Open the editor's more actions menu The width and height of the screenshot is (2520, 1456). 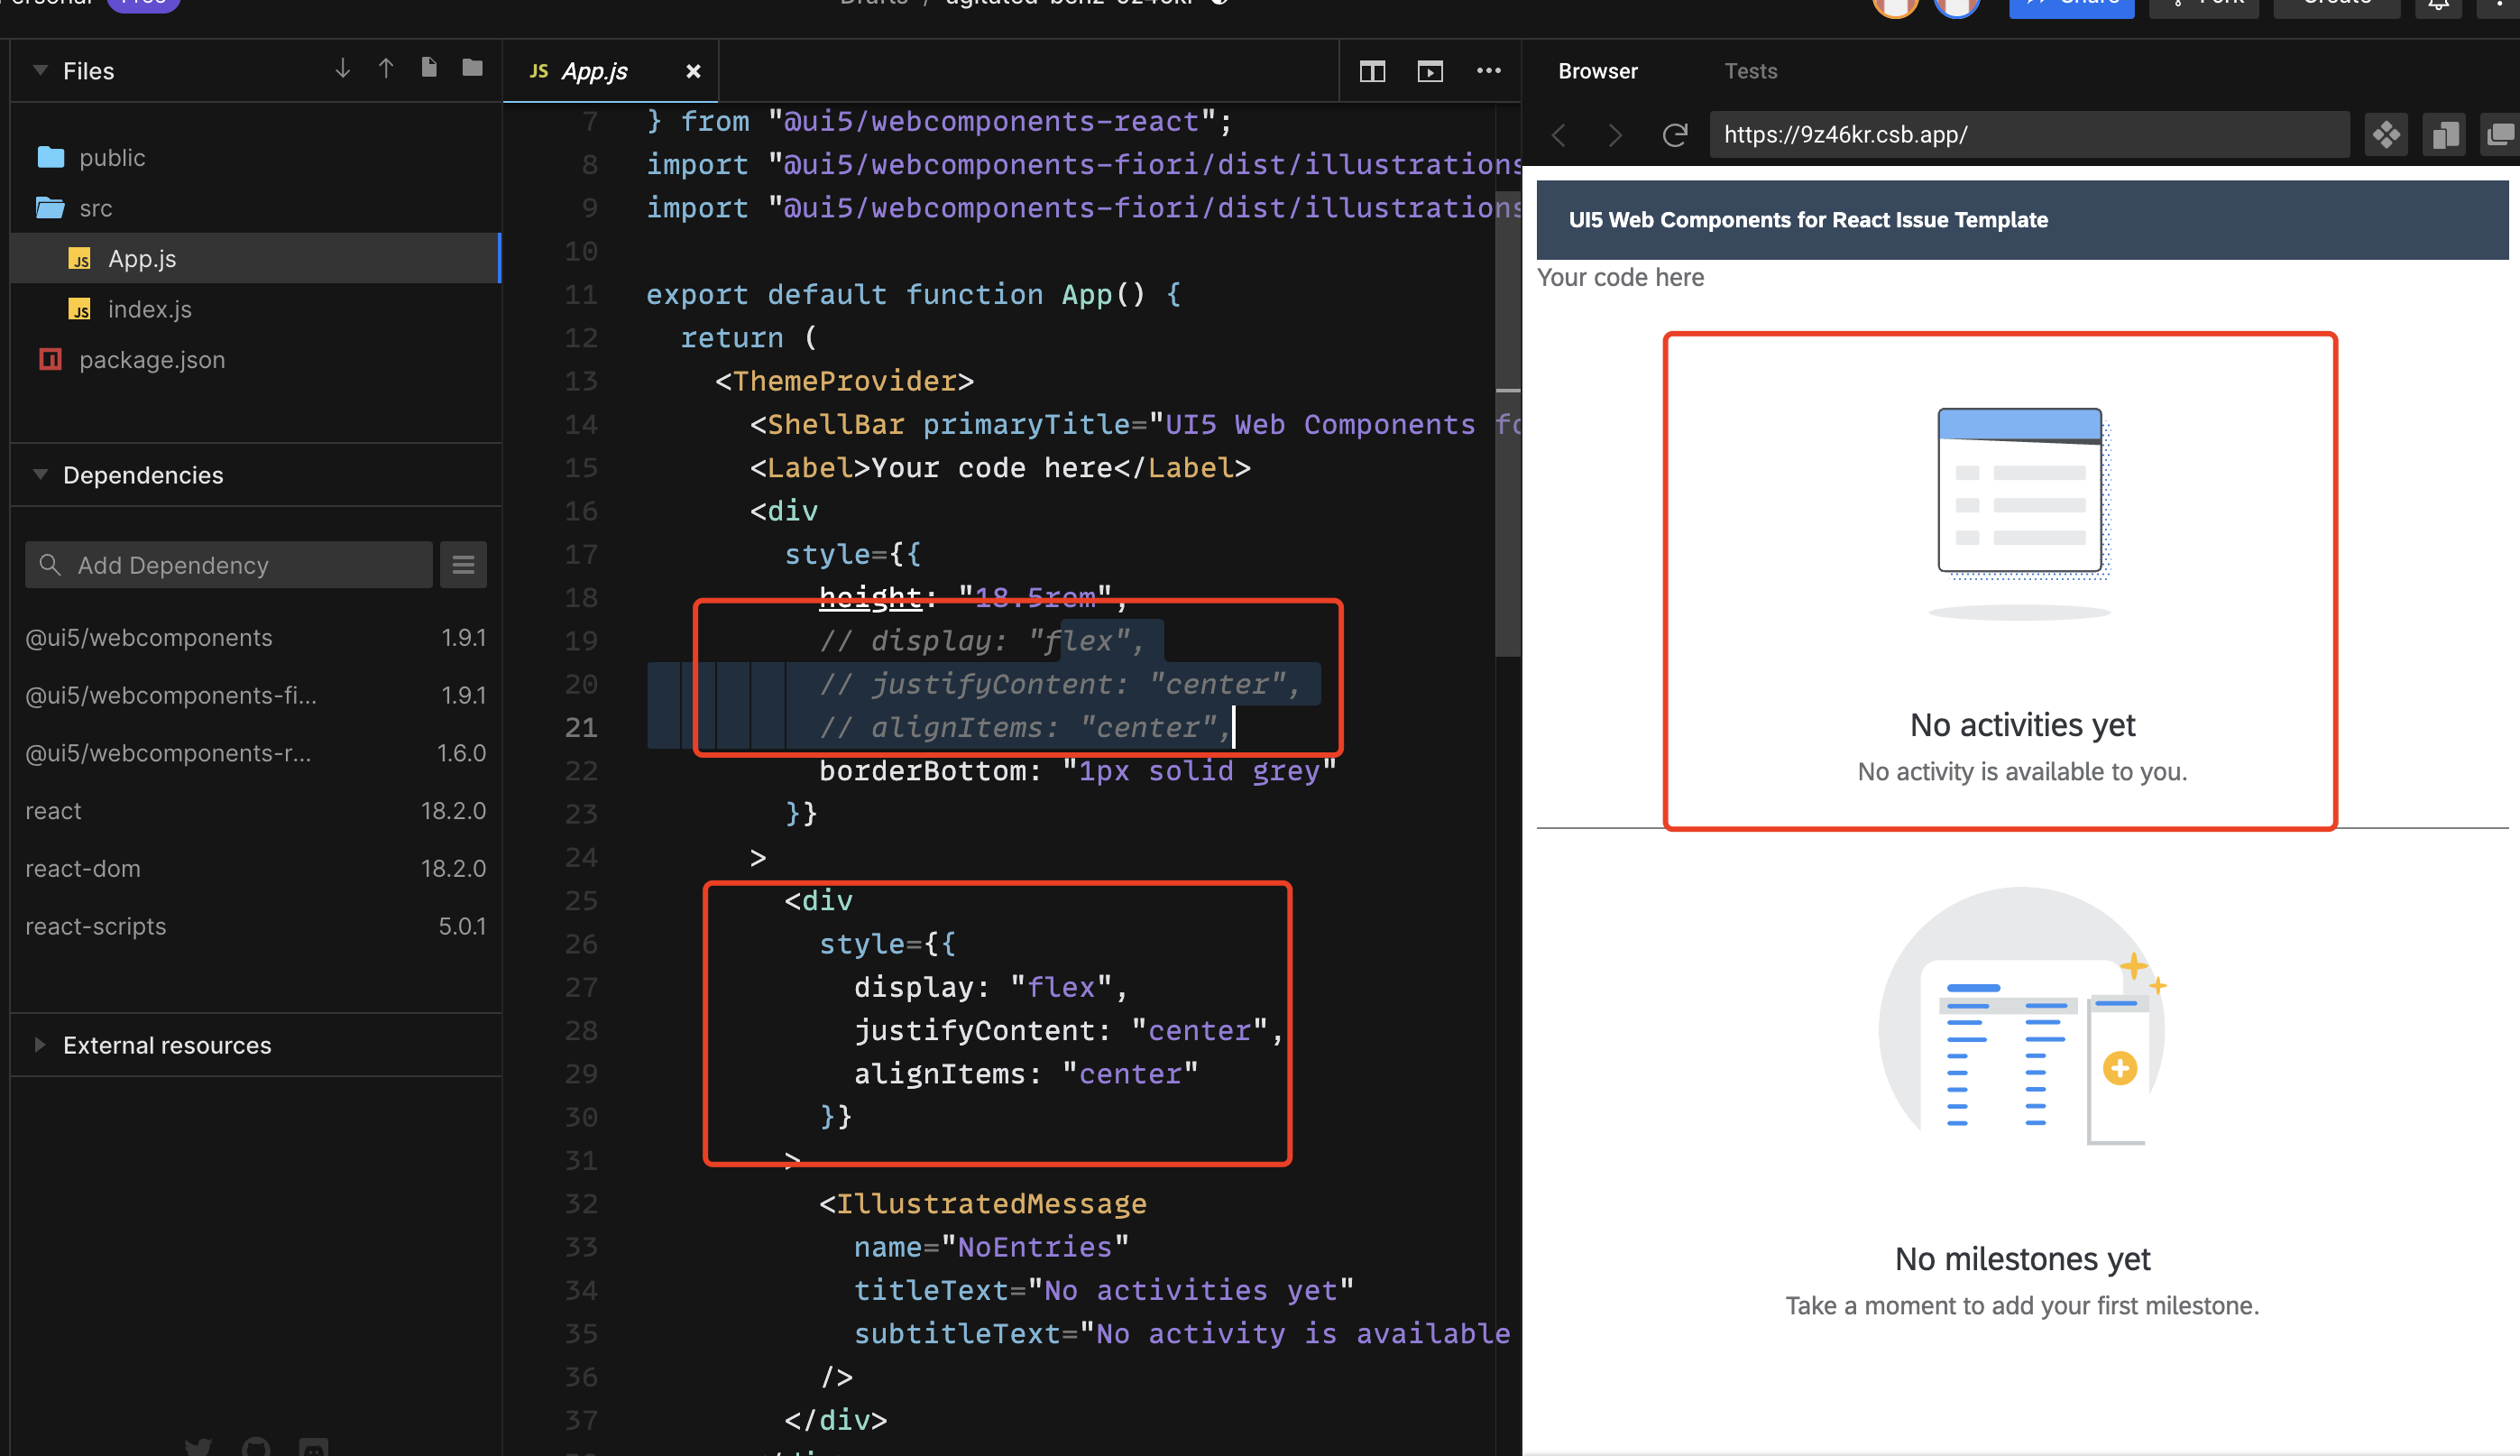point(1488,71)
